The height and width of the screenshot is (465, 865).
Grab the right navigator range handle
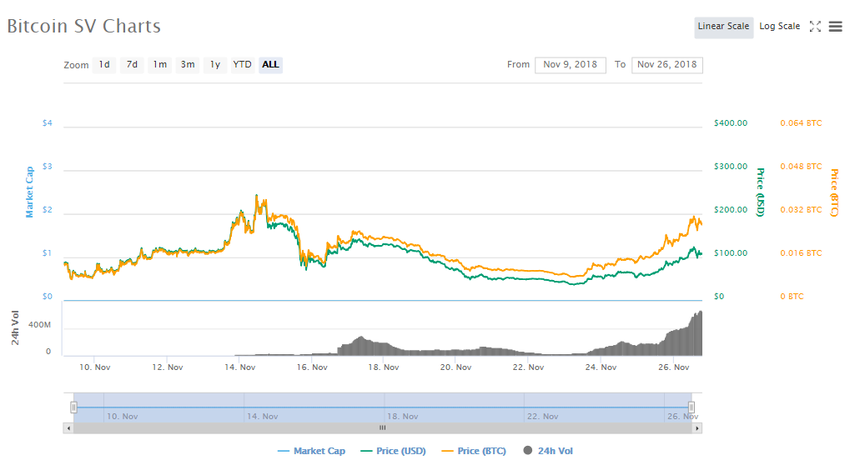[691, 407]
